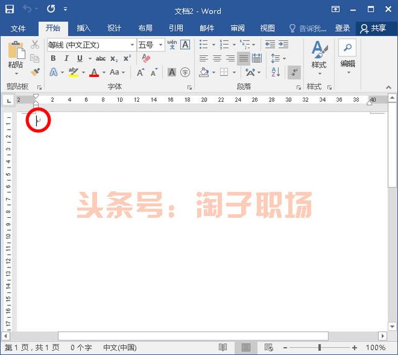Switch to Web Layout view in status bar
This screenshot has width=398, height=355.
tap(269, 348)
